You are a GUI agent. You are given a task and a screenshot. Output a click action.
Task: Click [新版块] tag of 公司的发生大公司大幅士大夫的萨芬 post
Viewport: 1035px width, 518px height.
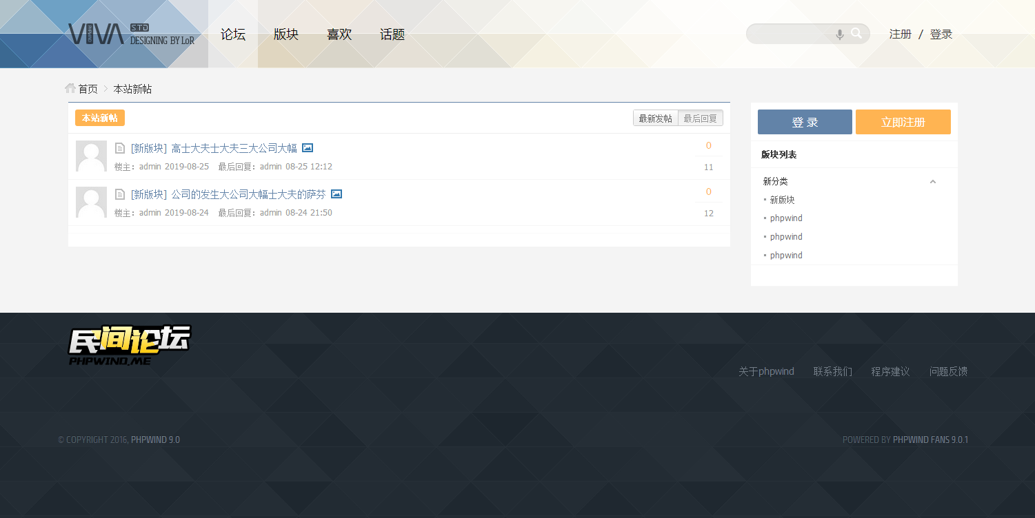149,194
